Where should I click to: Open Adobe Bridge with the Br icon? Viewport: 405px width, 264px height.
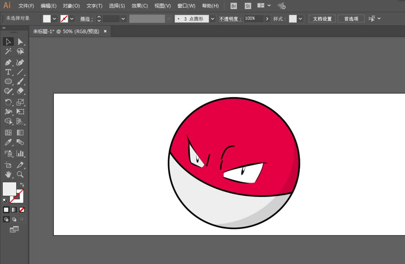234,6
